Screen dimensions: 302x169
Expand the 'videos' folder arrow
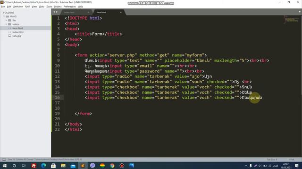point(6,24)
